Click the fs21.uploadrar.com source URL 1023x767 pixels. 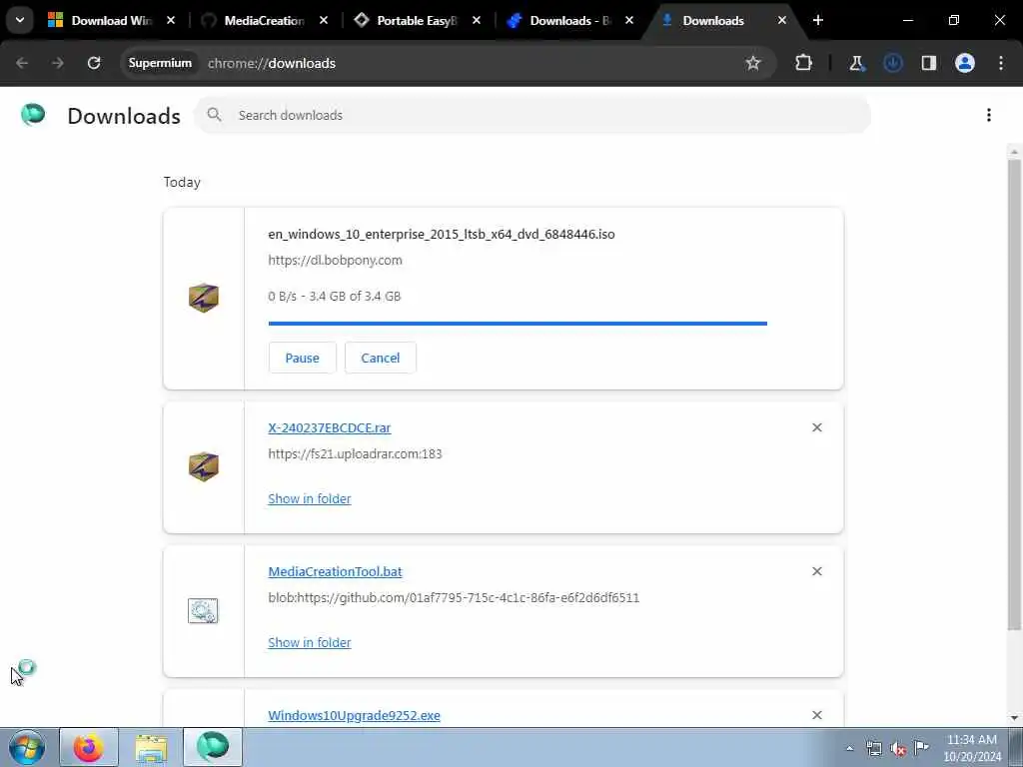click(355, 454)
